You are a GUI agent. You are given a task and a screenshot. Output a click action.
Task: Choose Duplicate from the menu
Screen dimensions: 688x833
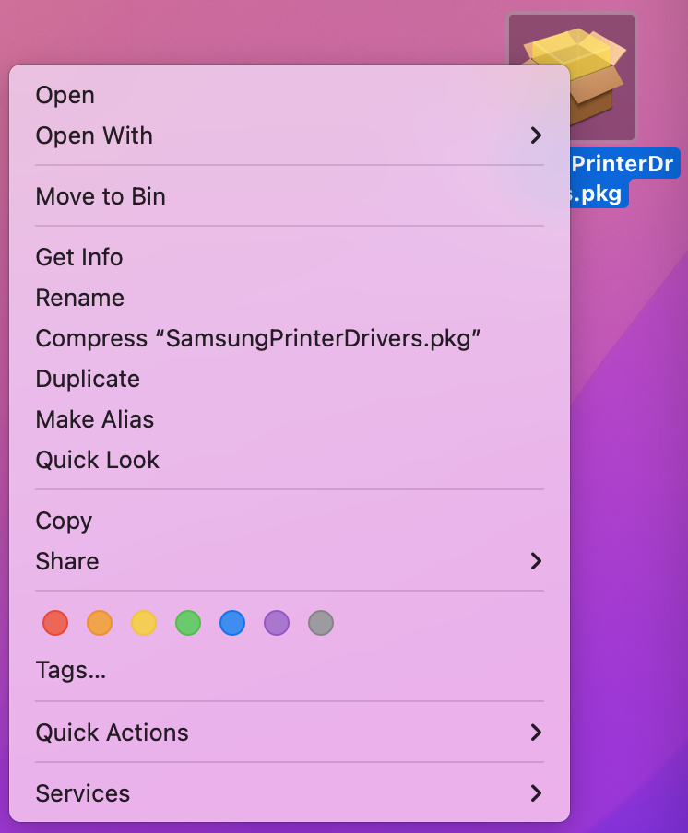pyautogui.click(x=290, y=379)
